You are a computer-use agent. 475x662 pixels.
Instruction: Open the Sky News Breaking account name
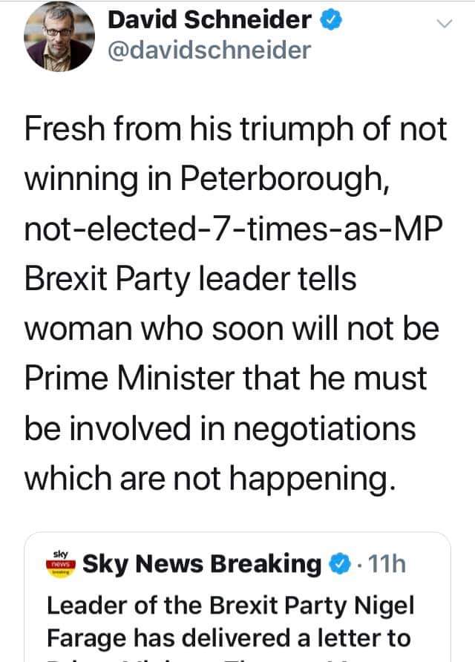click(x=202, y=564)
